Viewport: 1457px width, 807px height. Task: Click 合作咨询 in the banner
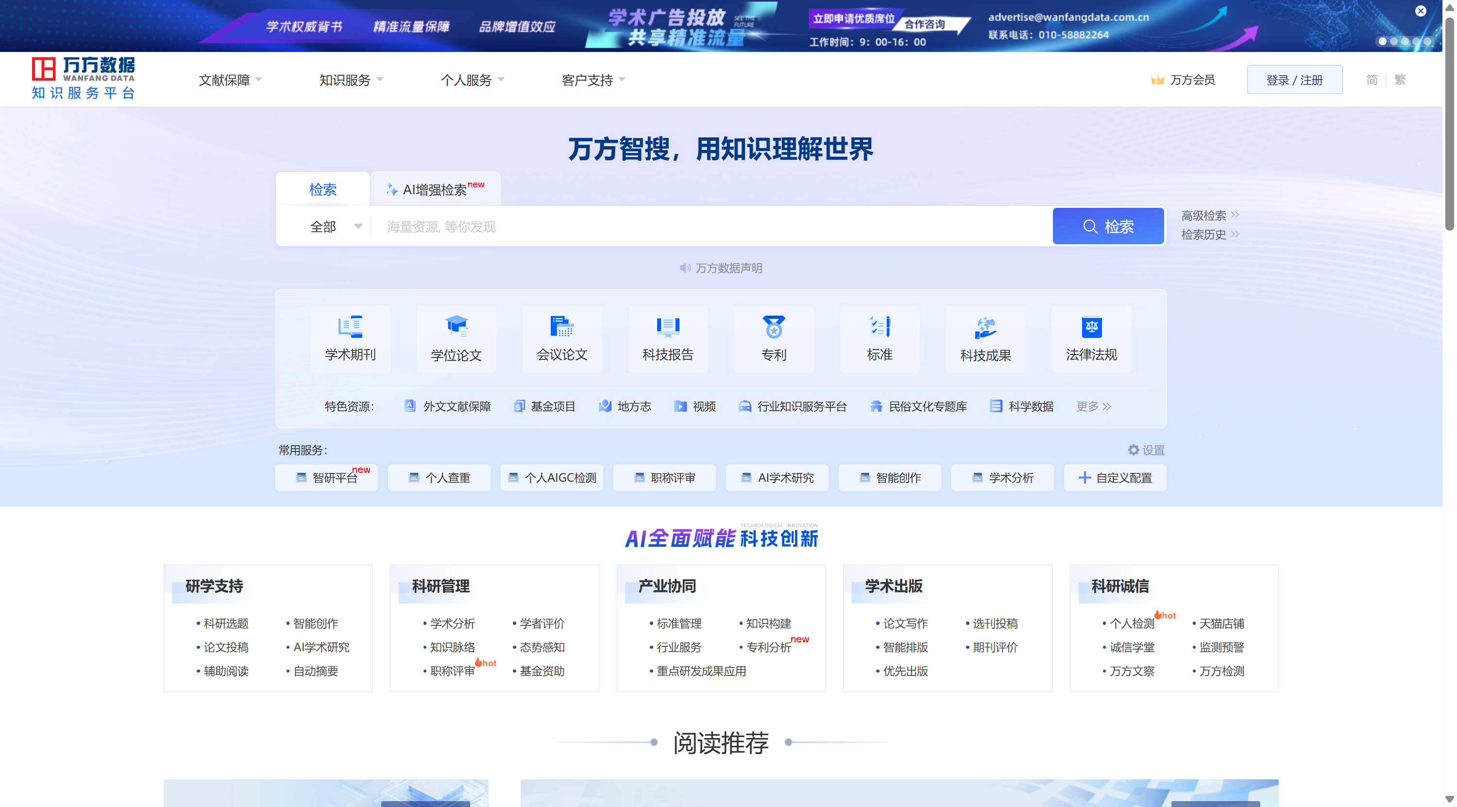(x=924, y=24)
